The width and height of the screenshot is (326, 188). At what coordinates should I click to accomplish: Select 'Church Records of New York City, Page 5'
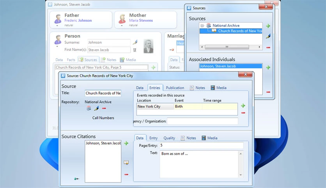pos(101,67)
